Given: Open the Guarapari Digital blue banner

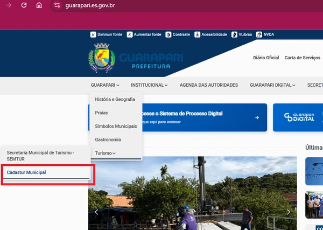Looking at the screenshot, I should point(298,117).
